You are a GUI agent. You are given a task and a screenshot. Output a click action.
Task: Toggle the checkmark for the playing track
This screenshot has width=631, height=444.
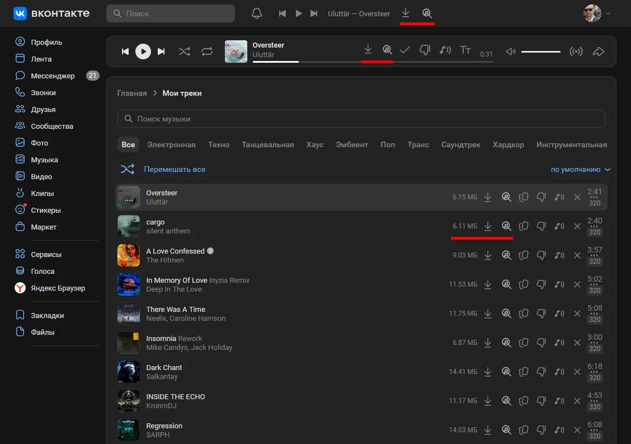[x=405, y=50]
